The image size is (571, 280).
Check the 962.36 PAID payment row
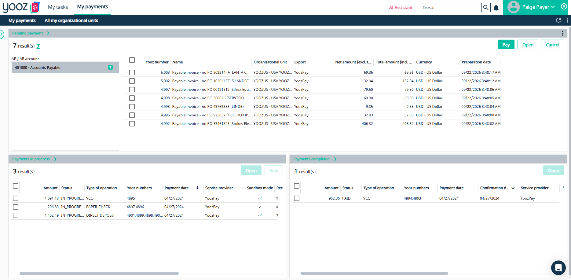297,198
